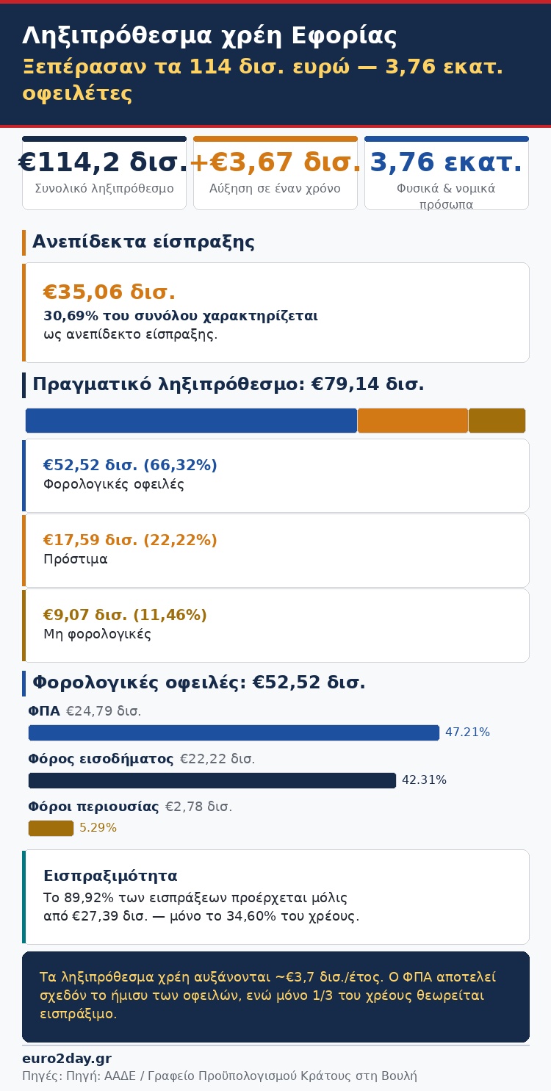Click the brown segment of the stacked bar

(x=497, y=420)
